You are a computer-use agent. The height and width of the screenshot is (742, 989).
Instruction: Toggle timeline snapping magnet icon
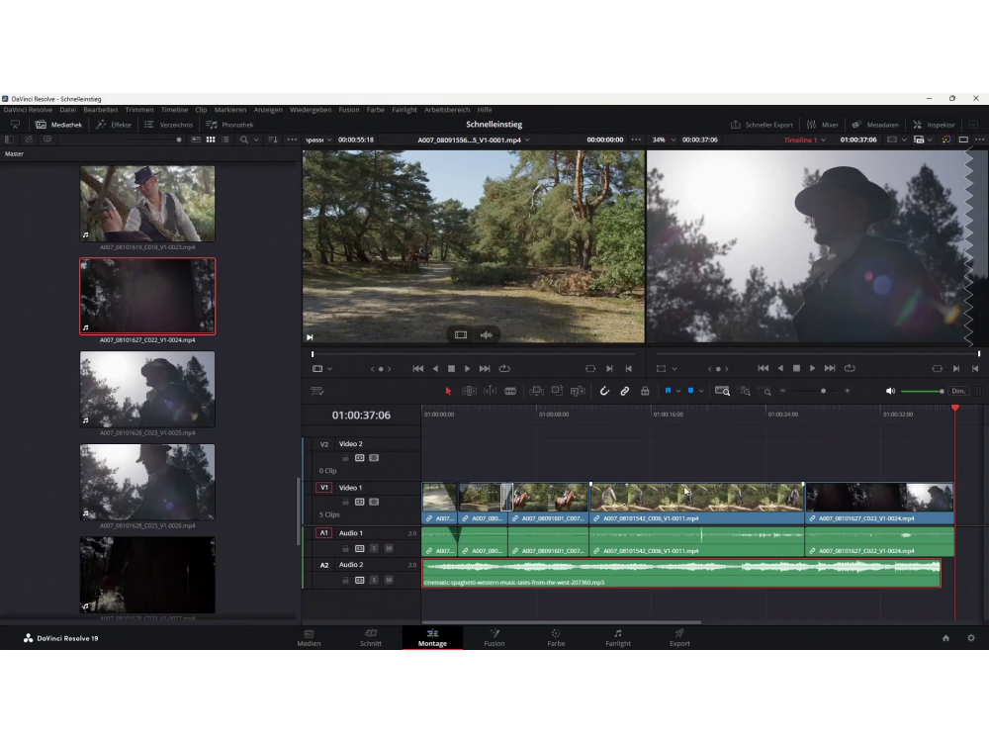[604, 391]
